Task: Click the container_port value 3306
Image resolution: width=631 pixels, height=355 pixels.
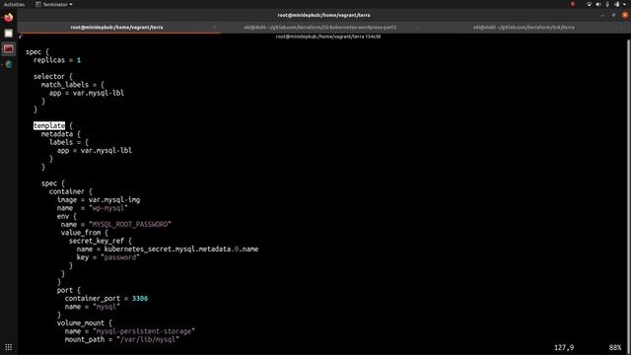Action: (x=140, y=298)
